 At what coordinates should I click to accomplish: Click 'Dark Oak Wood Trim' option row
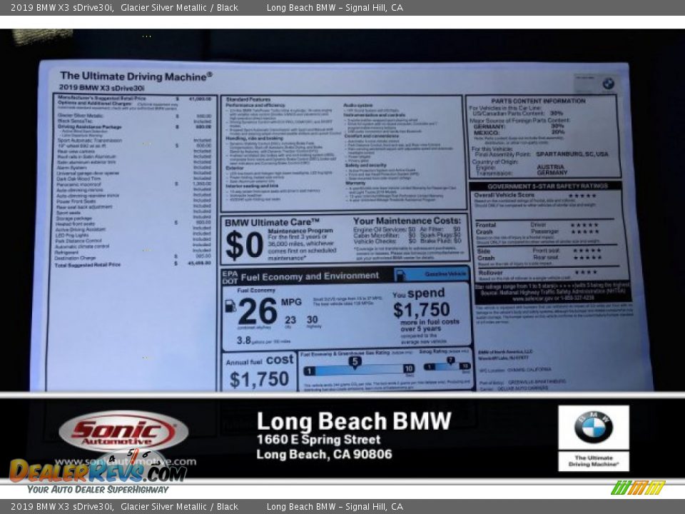point(133,178)
